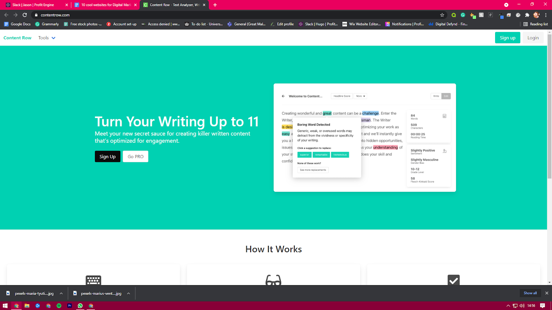Open File Explorer from the taskbar
Screen dimensions: 552x310
tap(27, 306)
